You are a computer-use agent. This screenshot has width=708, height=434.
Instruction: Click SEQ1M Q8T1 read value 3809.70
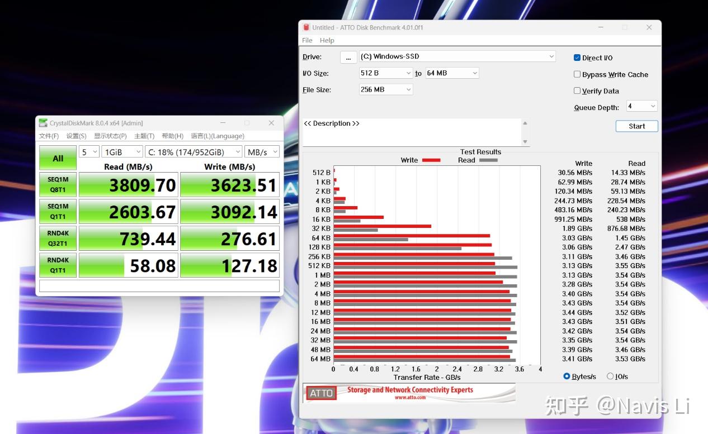click(x=129, y=185)
